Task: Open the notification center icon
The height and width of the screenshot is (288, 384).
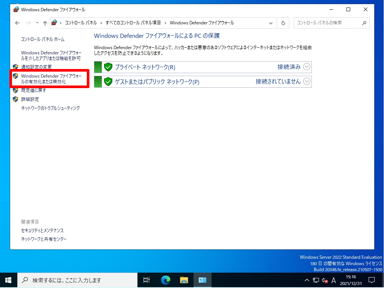Action: coord(372,280)
